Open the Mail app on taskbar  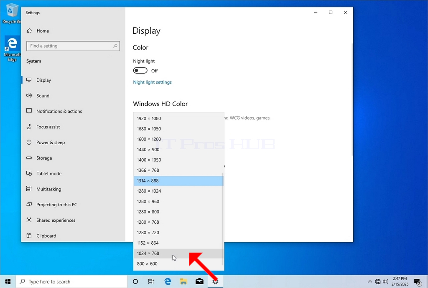[x=199, y=281]
